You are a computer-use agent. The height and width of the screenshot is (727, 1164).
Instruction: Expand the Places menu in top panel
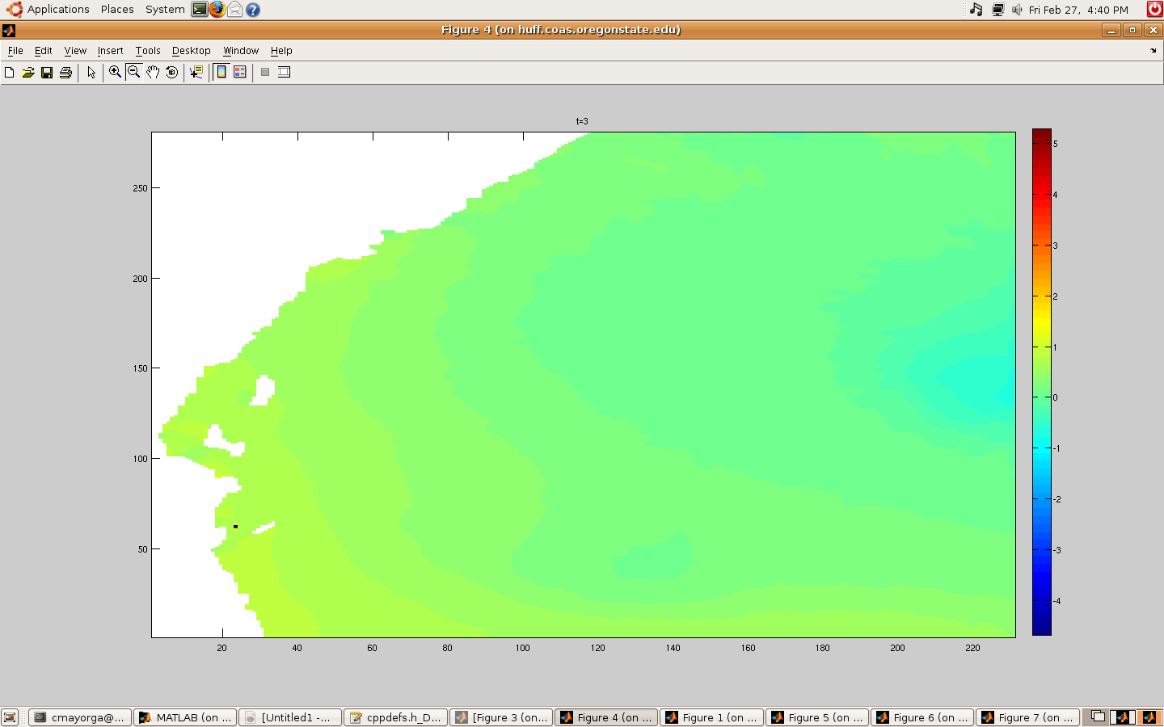pos(117,10)
